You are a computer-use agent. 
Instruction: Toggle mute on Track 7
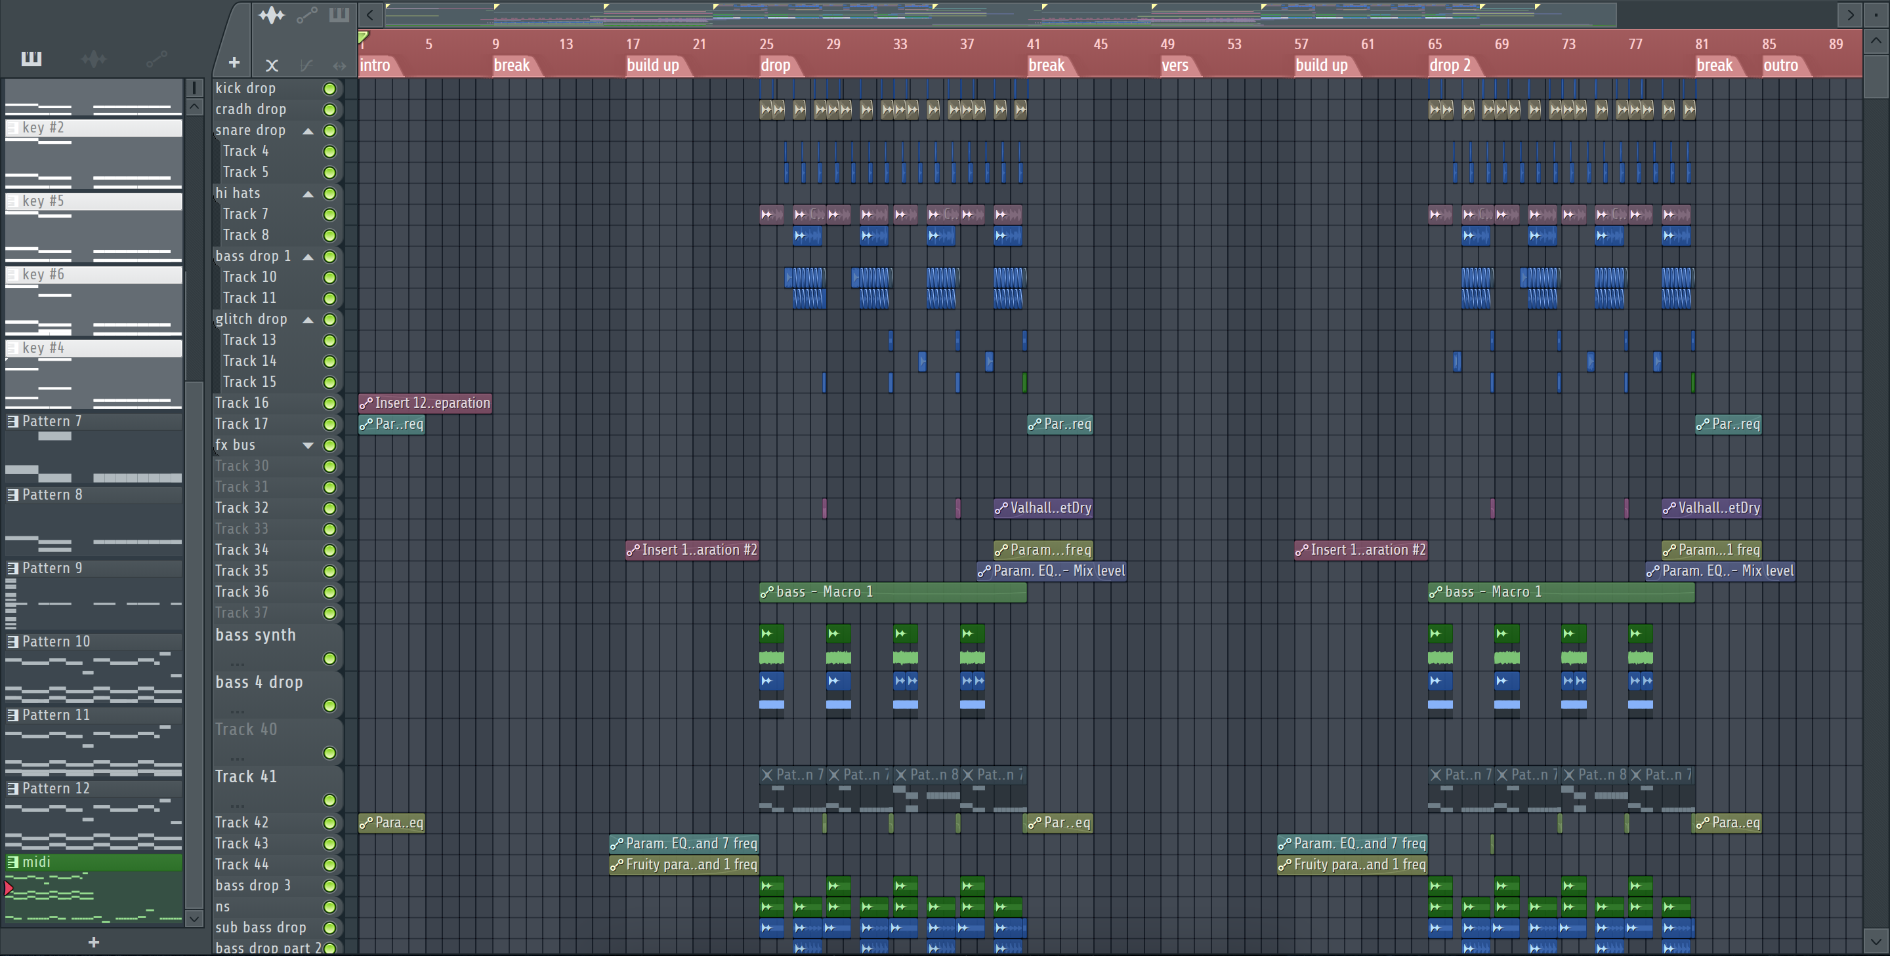[329, 215]
